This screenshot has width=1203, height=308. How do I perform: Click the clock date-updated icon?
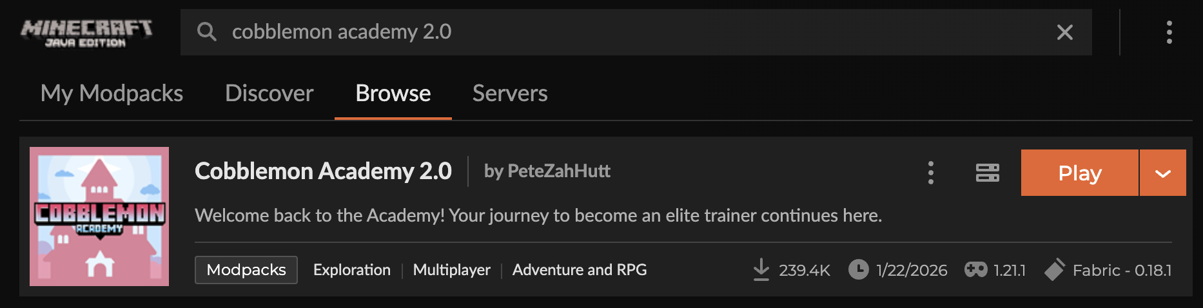point(858,269)
